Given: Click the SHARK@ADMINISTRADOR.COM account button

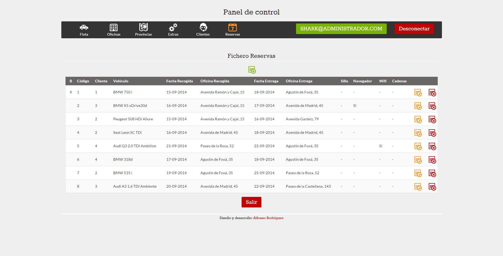Looking at the screenshot, I should (341, 29).
